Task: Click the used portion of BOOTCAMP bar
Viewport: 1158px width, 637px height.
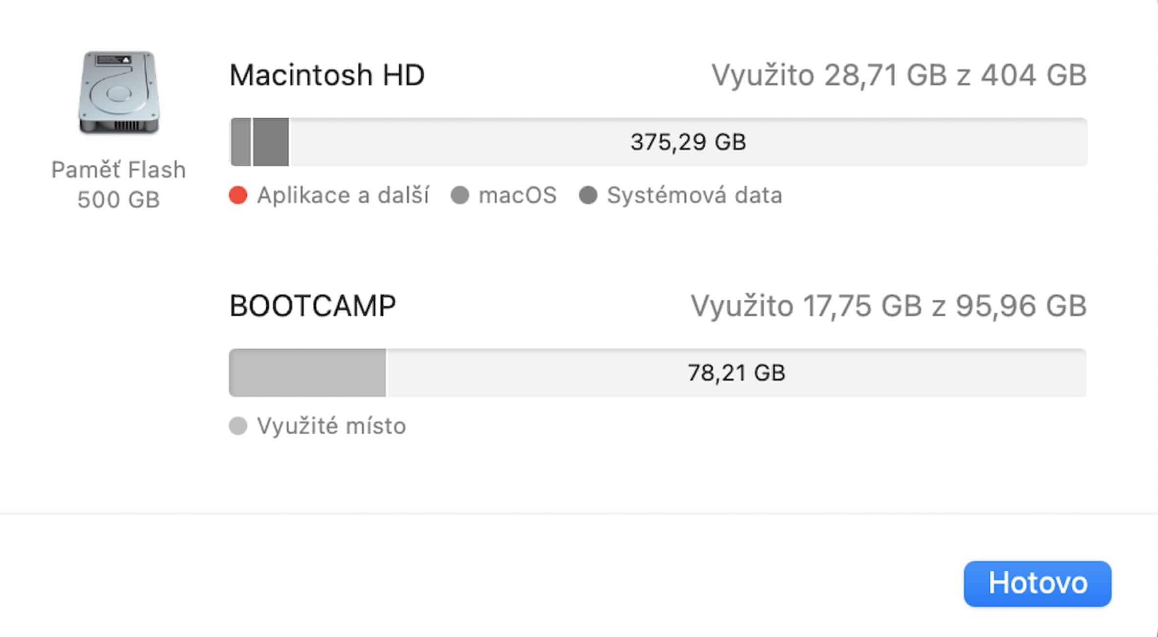Action: point(307,373)
